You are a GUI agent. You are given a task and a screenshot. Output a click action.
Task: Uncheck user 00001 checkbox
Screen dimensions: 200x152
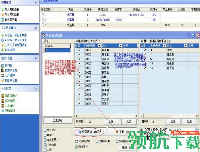pyautogui.click(x=79, y=50)
